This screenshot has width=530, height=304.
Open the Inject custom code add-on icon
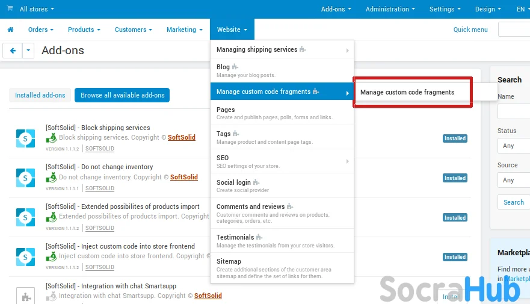coord(25,256)
